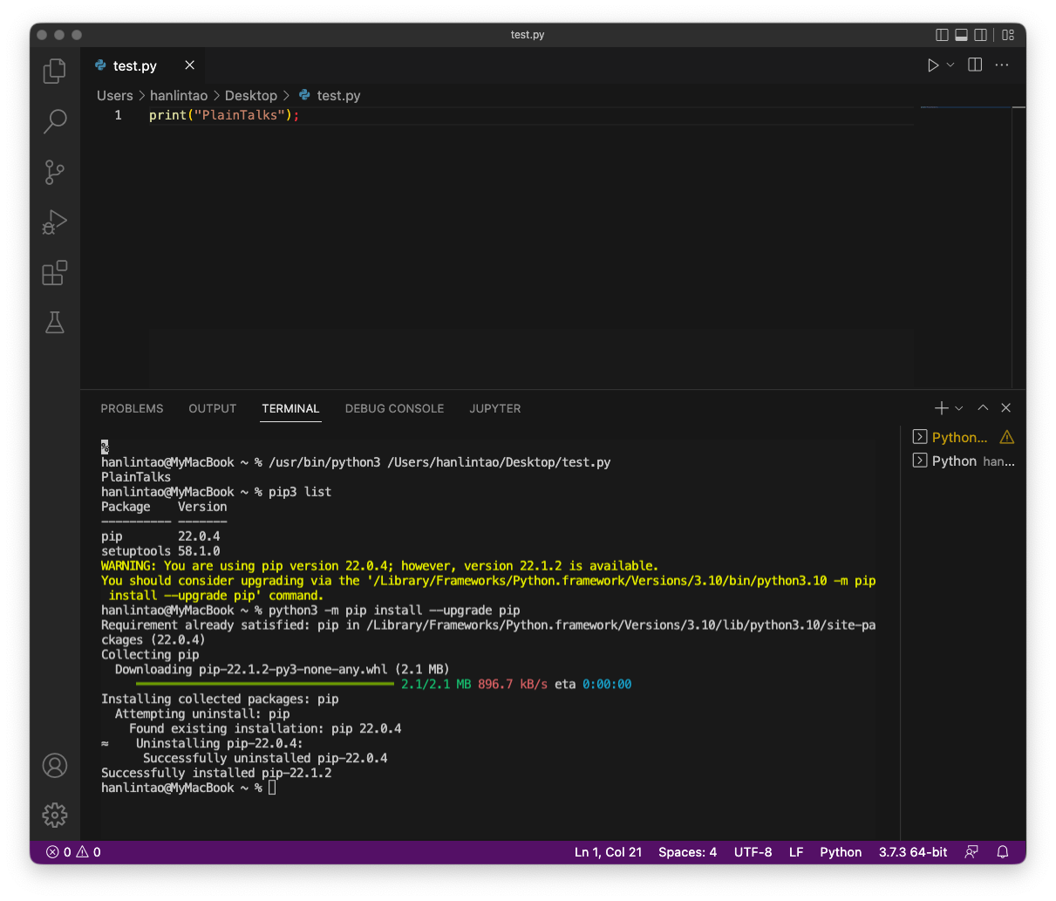The height and width of the screenshot is (901, 1056).
Task: Click the 'setuptools 58.1.0' terminal line
Action: click(160, 551)
